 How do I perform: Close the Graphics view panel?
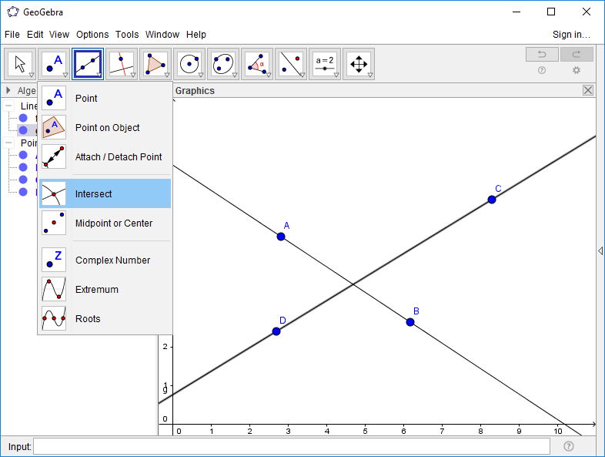coord(588,90)
